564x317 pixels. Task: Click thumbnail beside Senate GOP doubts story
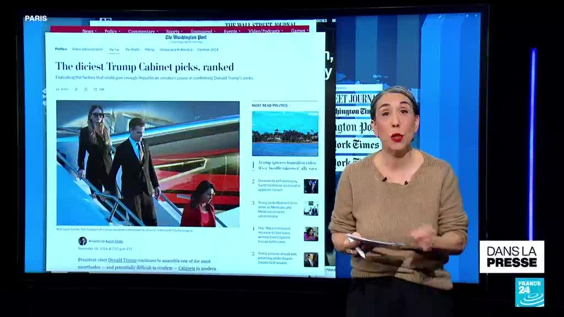pyautogui.click(x=311, y=260)
